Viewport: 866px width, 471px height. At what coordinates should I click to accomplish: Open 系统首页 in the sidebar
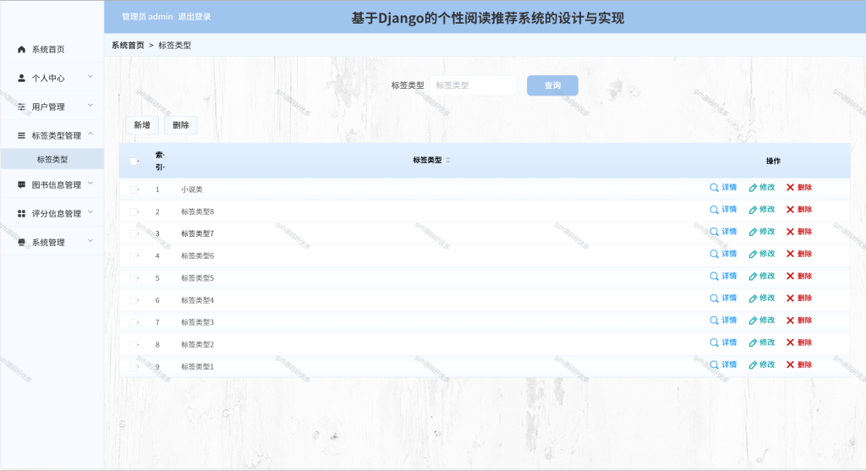52,49
